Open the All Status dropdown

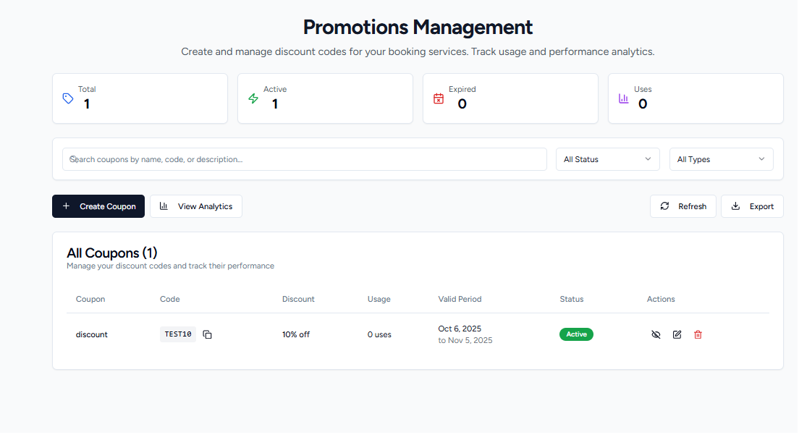607,159
